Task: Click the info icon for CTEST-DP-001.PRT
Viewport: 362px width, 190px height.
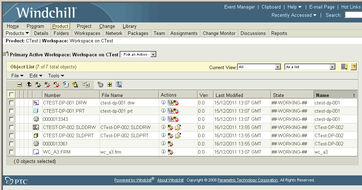Action: [163, 111]
